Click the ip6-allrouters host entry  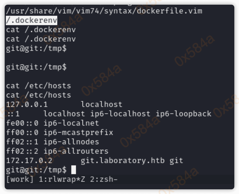click(x=76, y=151)
